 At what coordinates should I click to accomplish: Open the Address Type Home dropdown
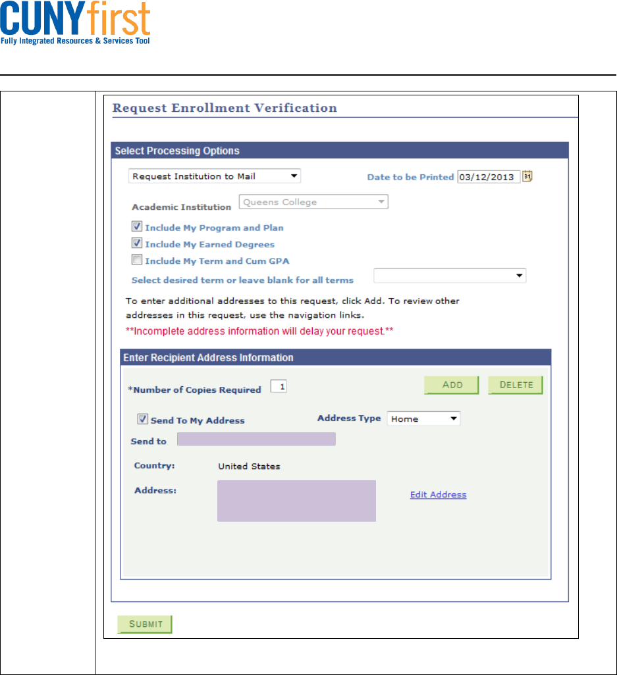tap(423, 418)
